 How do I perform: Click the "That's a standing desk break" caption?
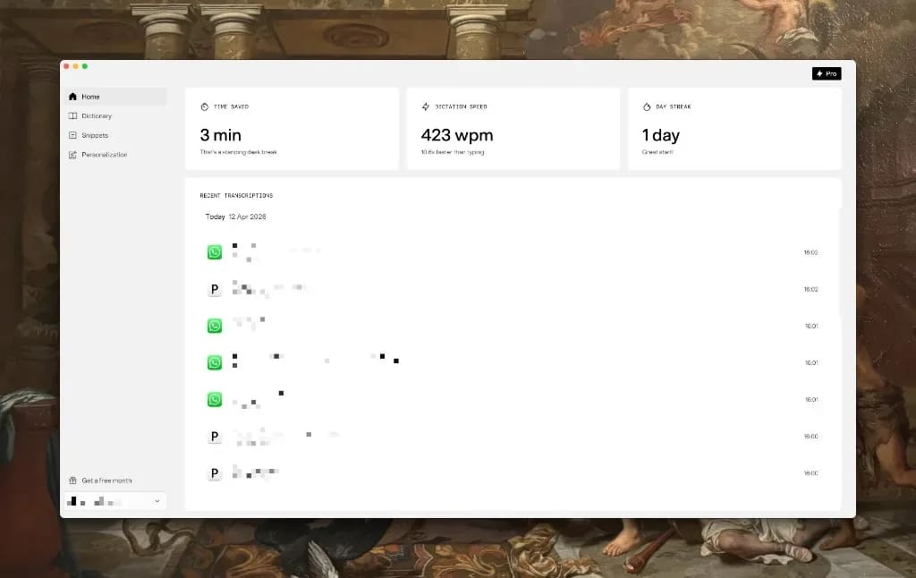pos(238,152)
